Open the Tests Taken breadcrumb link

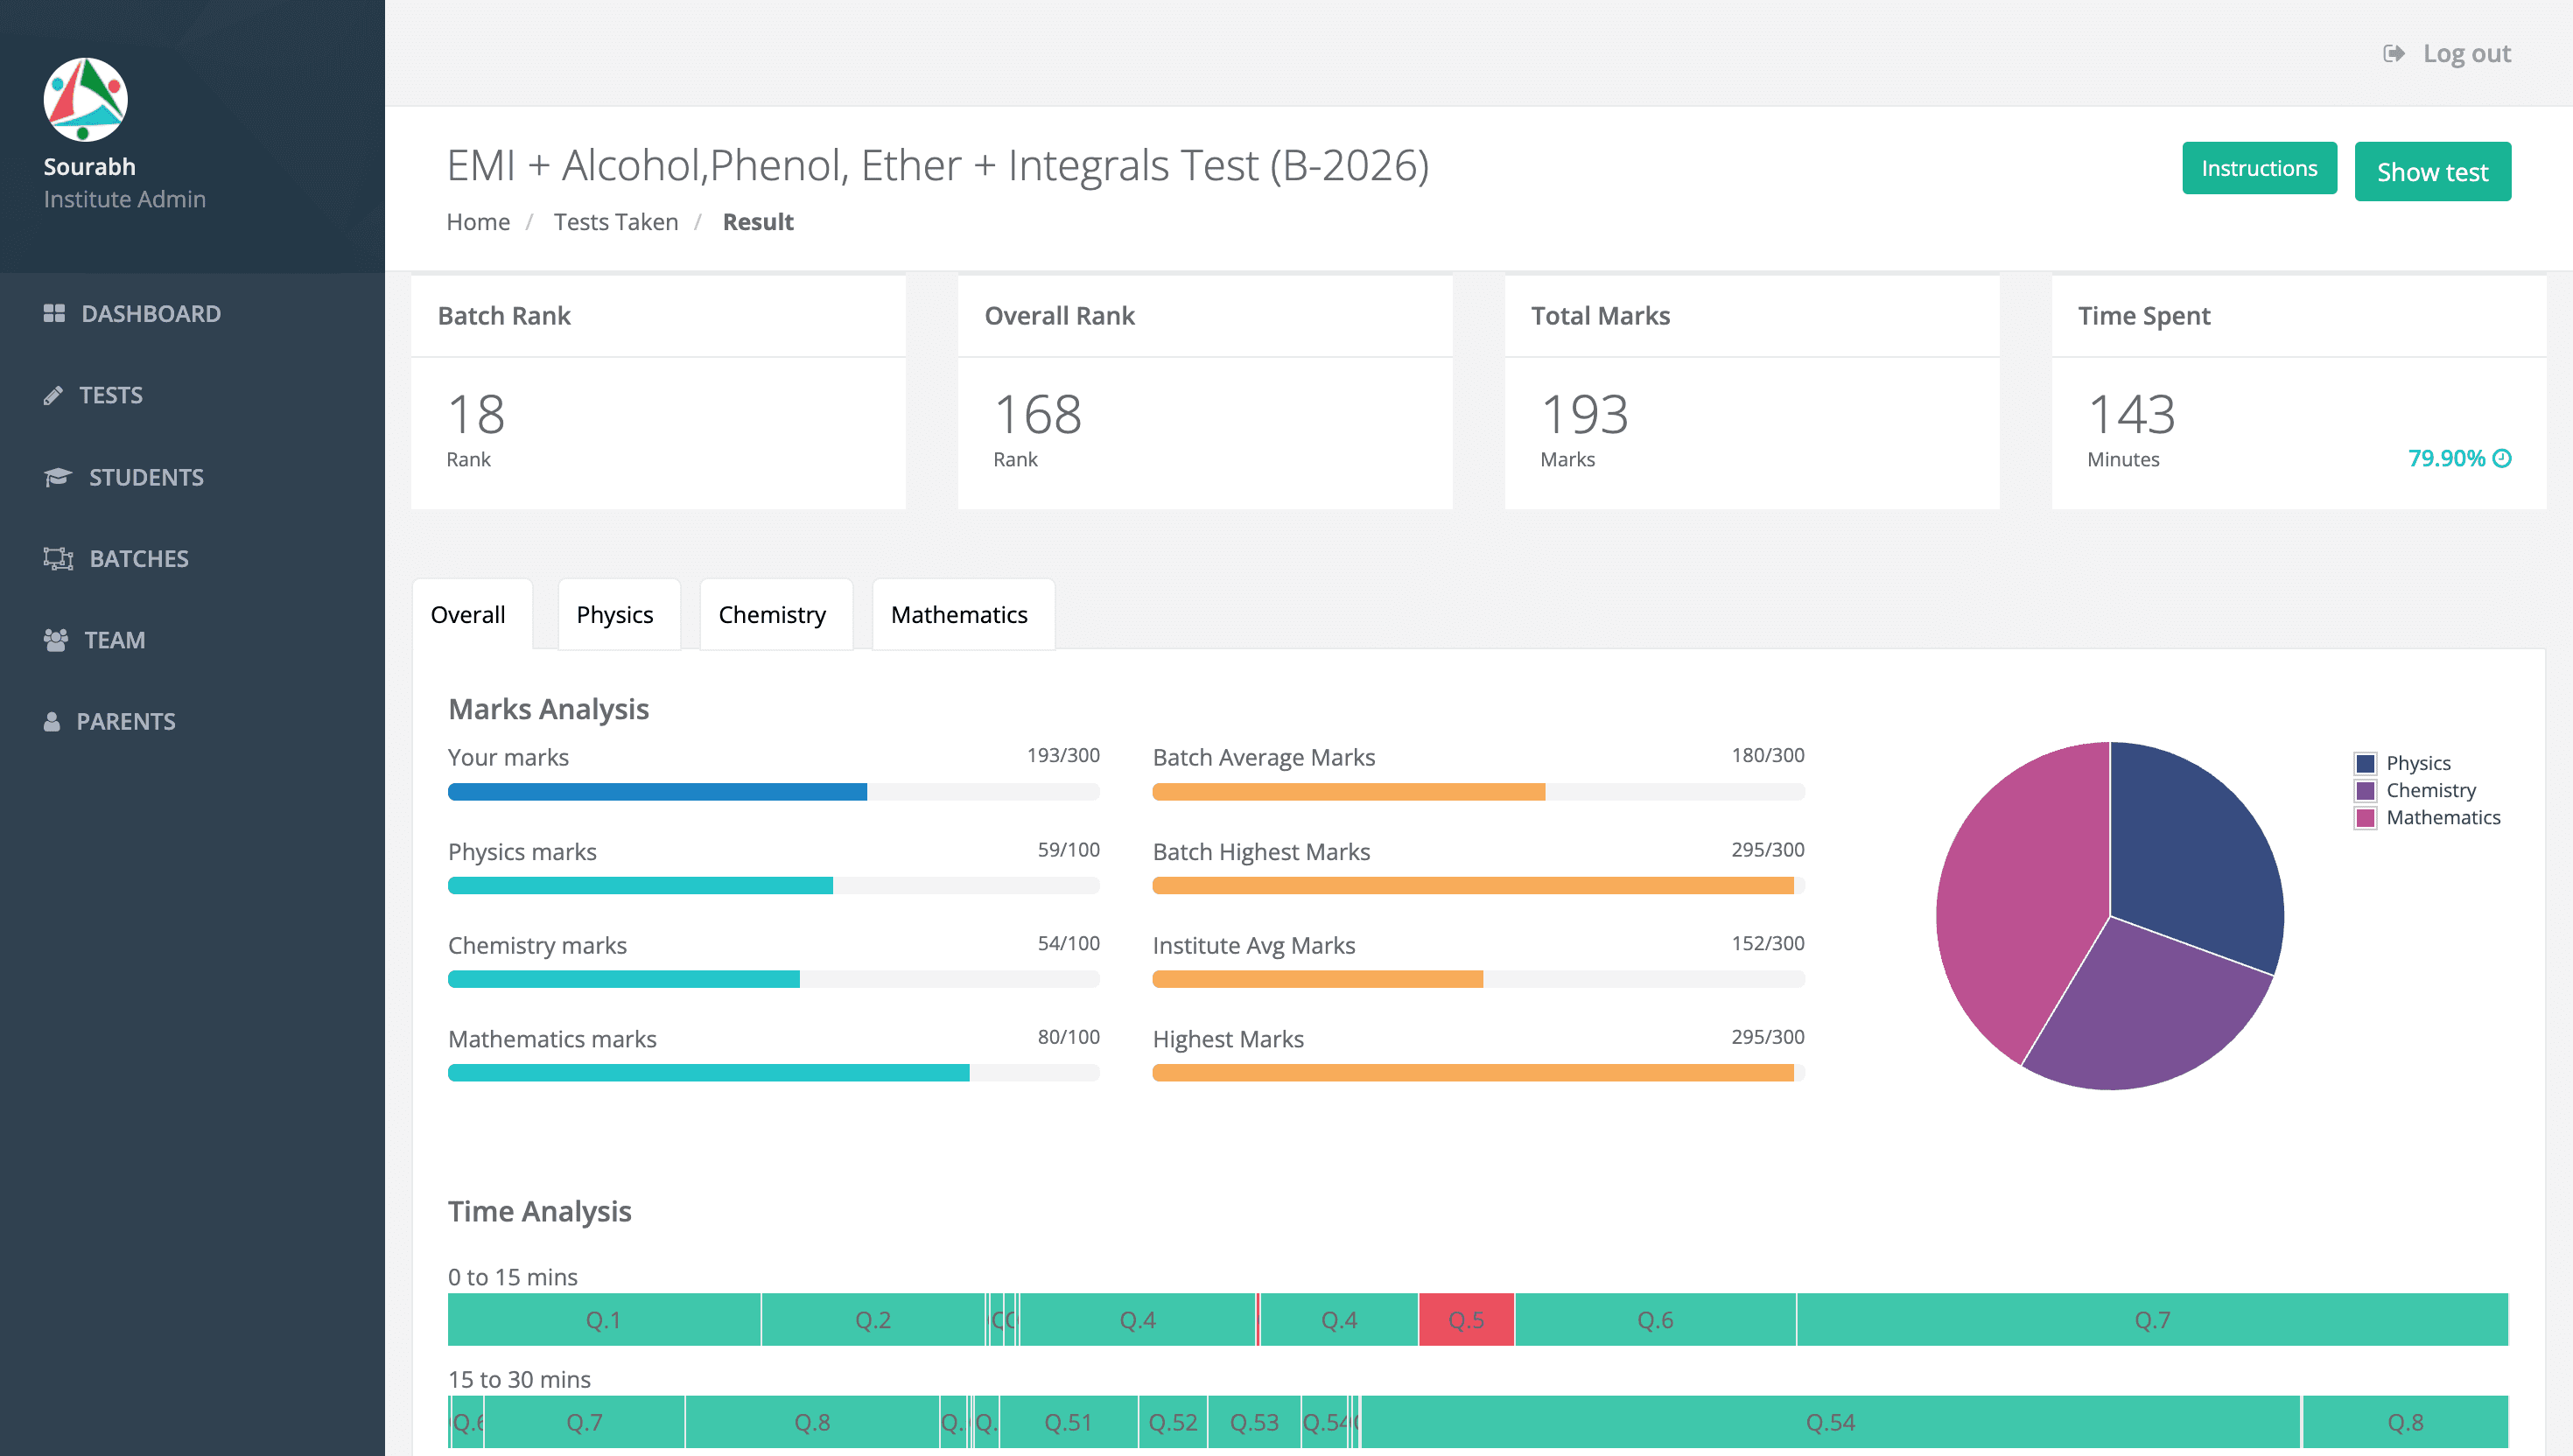[615, 222]
